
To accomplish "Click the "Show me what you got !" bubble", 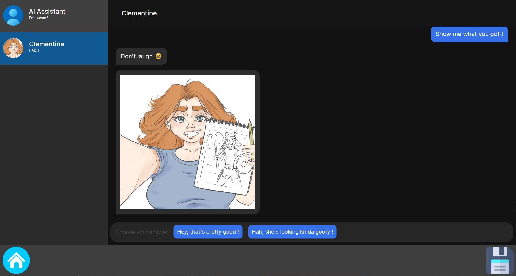I will click(x=469, y=34).
